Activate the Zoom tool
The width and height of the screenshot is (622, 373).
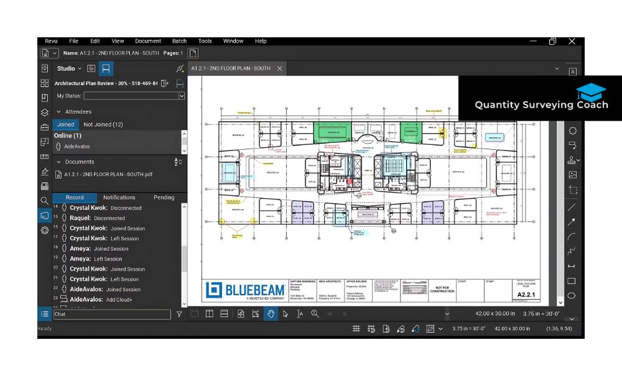pyautogui.click(x=315, y=314)
